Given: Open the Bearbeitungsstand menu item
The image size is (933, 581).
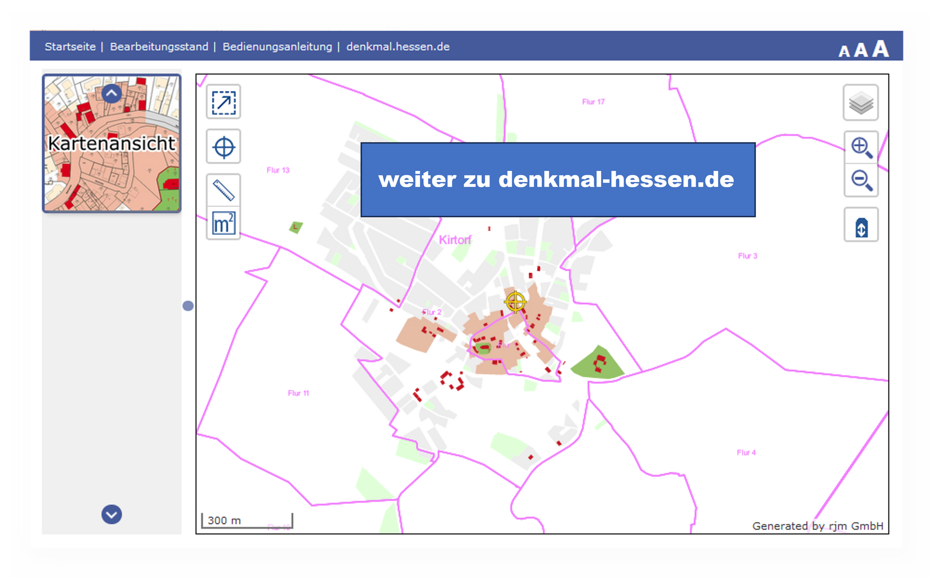Looking at the screenshot, I should pyautogui.click(x=159, y=47).
